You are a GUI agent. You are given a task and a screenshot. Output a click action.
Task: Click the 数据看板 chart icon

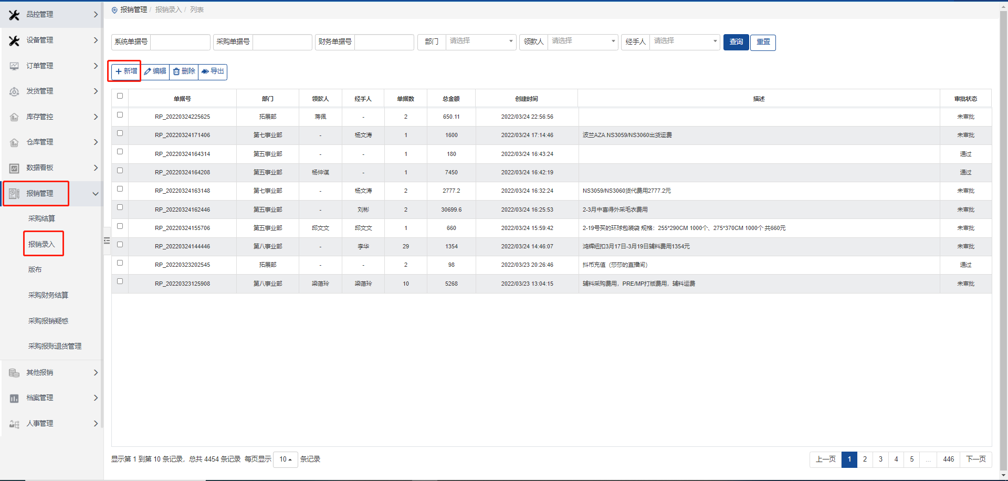click(x=14, y=168)
